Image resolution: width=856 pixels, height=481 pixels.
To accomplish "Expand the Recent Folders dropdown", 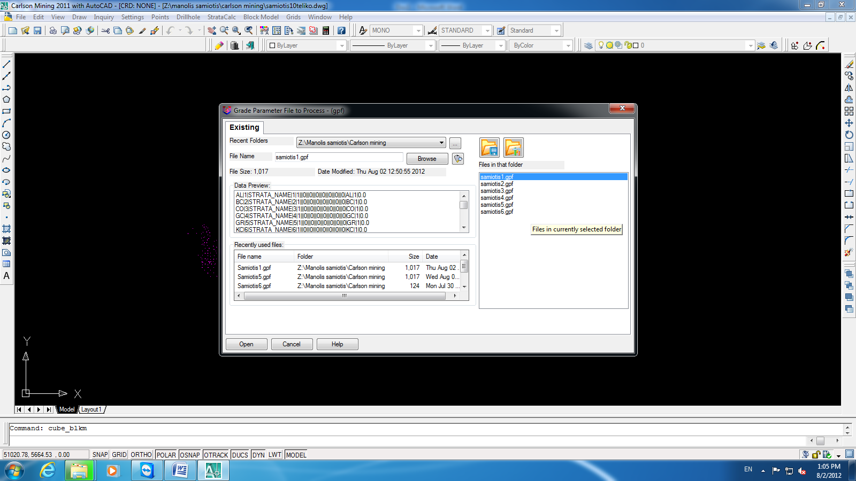I will (441, 143).
